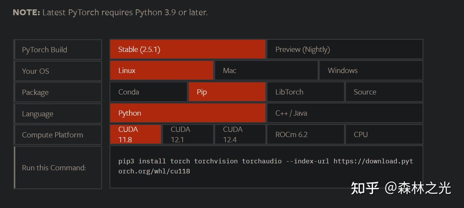Image resolution: width=464 pixels, height=208 pixels.
Task: Pick the LibTorch package option
Action: [306, 92]
